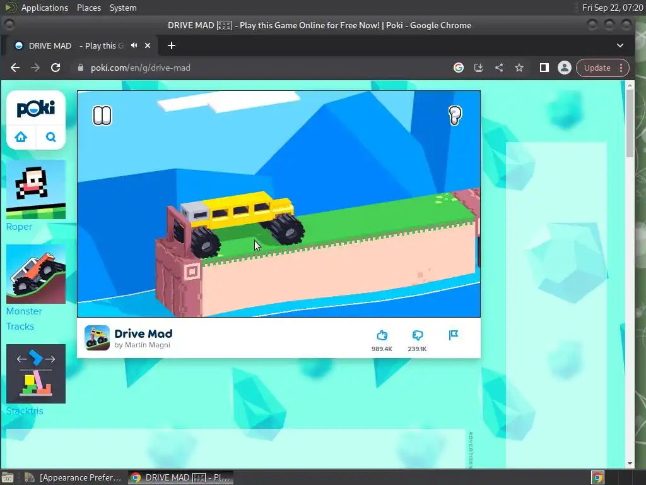
Task: Toggle Chrome side panel
Action: pyautogui.click(x=544, y=68)
